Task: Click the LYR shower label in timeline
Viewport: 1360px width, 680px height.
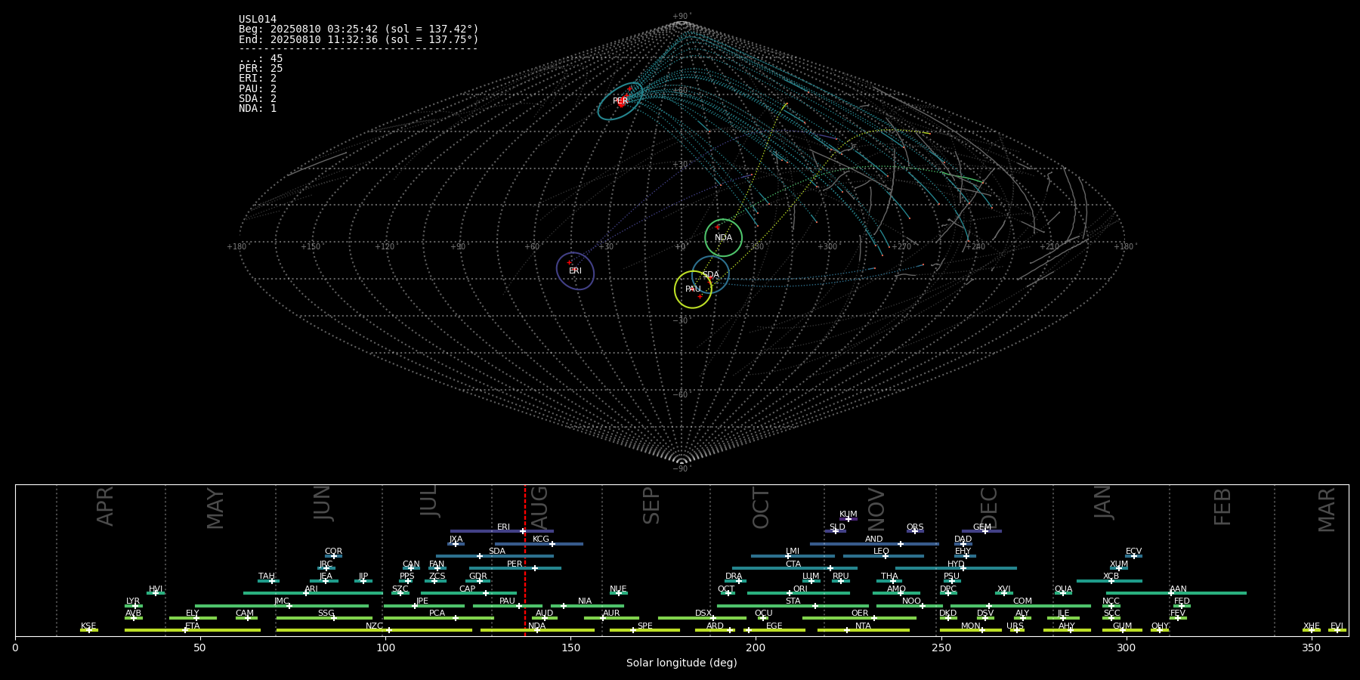Action: click(133, 601)
